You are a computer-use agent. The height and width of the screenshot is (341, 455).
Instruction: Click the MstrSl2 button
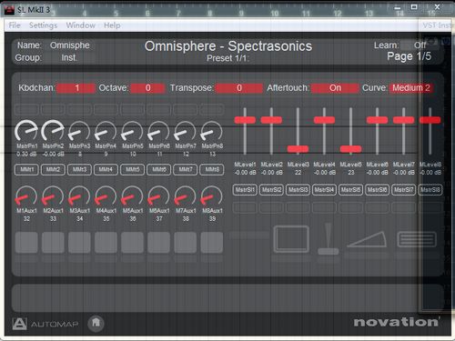pyautogui.click(x=271, y=190)
